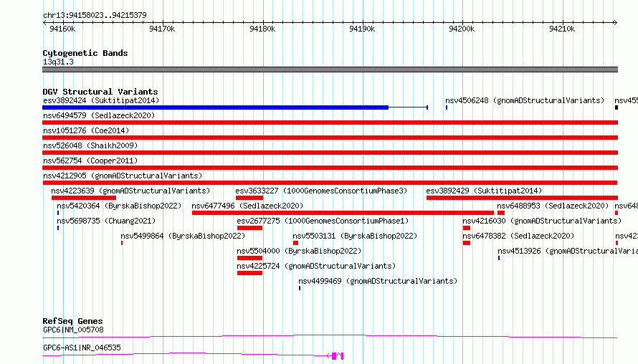Select the red esv2677275 variant bar
Screen dimensions: 638x364
tap(250, 228)
